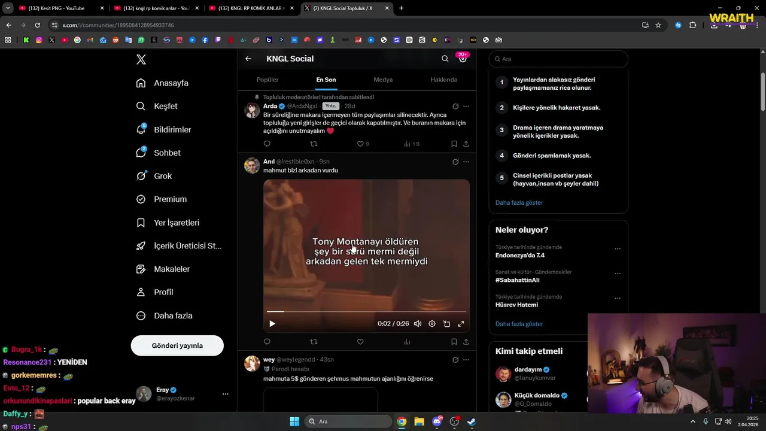766x431 pixels.
Task: Like Anıl's video post
Action: 360,342
